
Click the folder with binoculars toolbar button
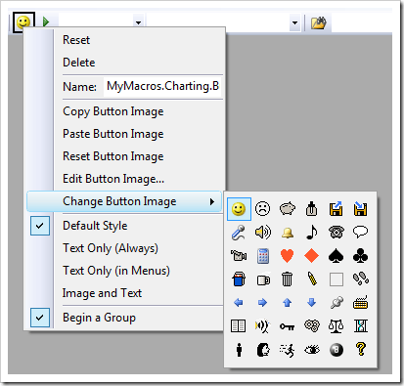pos(318,22)
